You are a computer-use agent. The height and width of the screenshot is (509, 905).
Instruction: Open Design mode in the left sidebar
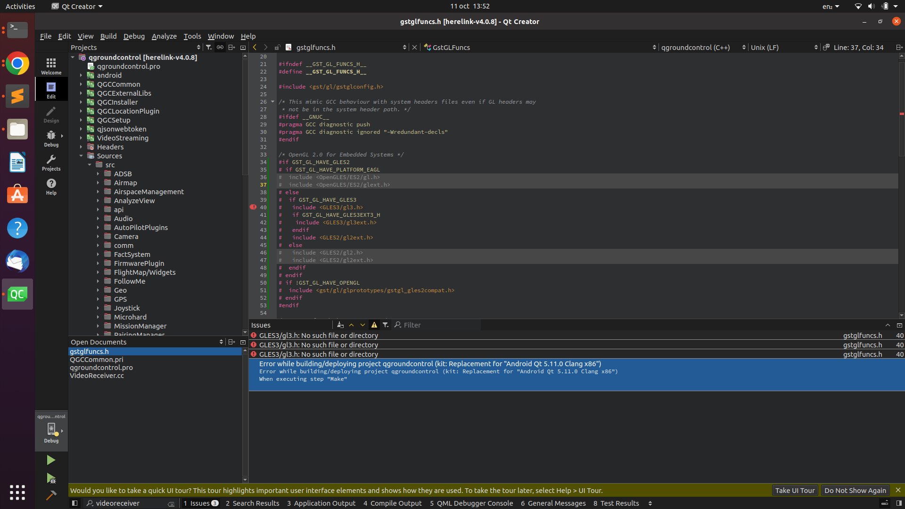tap(51, 114)
